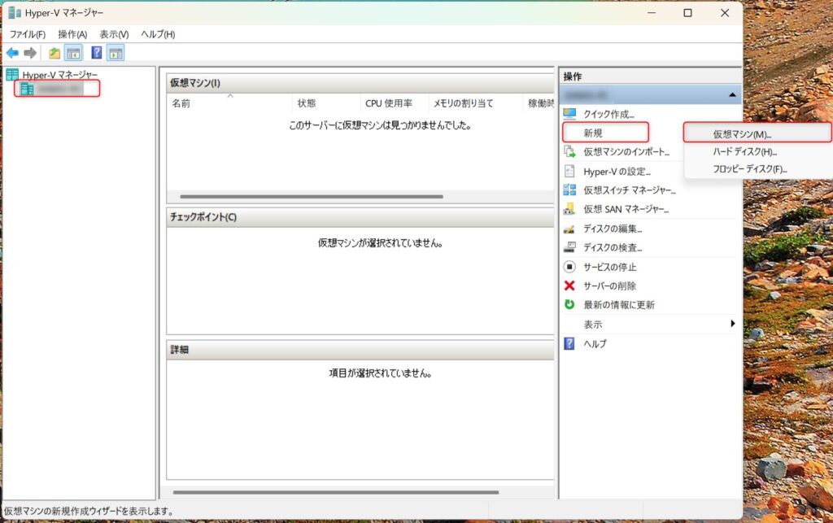
Task: Choose ハード ディスク(H)... from the submenu
Action: [x=744, y=151]
